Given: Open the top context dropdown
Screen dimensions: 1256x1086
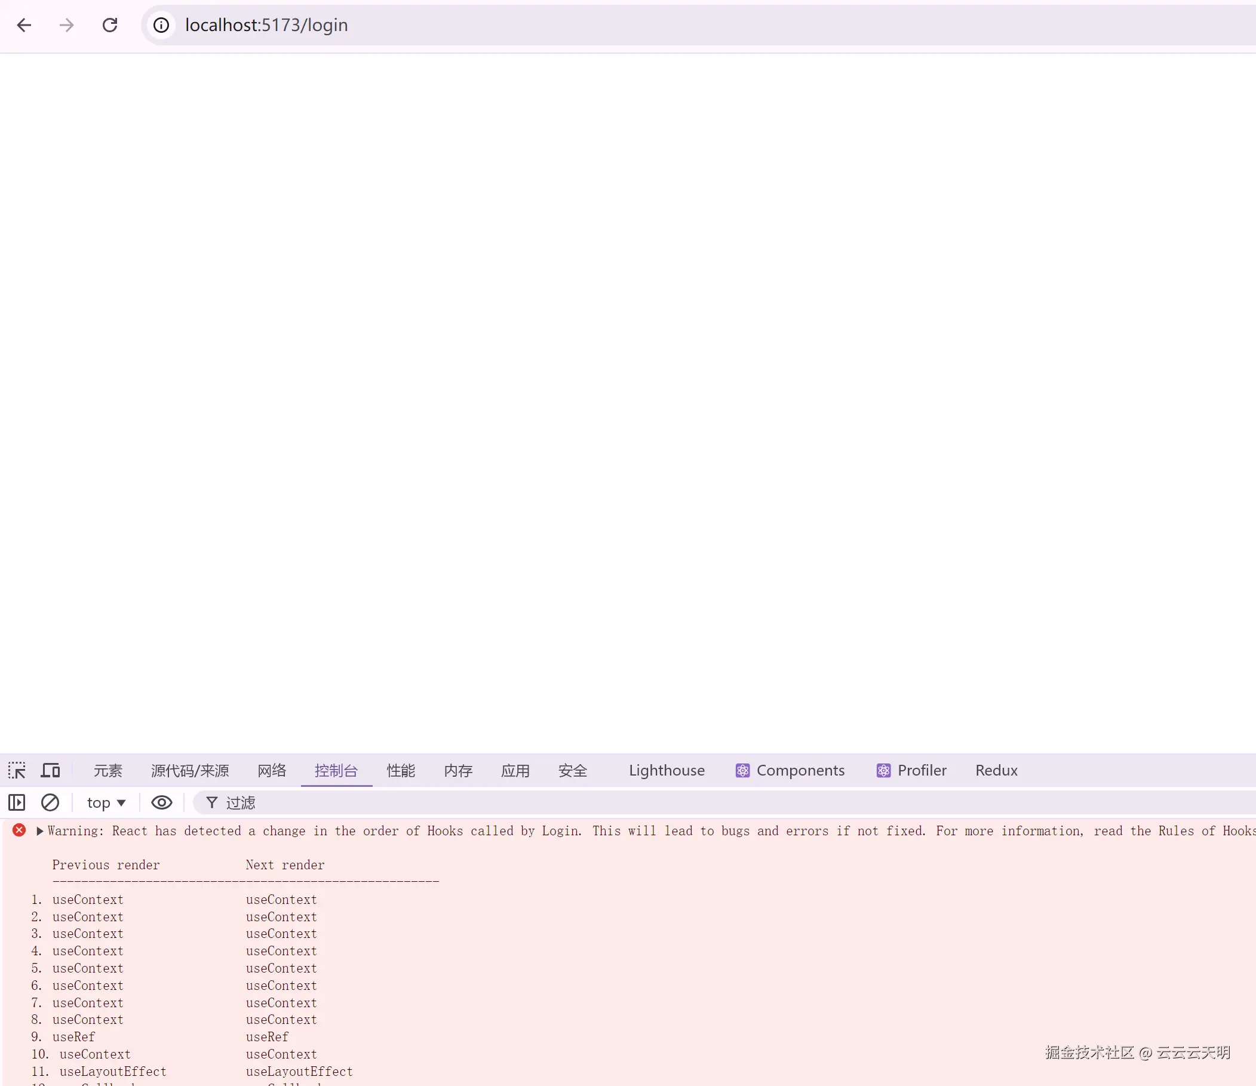Looking at the screenshot, I should pyautogui.click(x=106, y=802).
